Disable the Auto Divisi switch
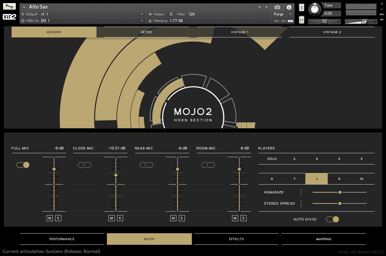 coord(332,219)
